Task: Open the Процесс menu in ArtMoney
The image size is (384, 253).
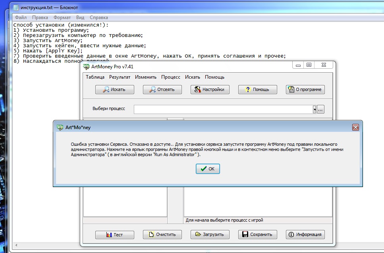Action: (171, 77)
